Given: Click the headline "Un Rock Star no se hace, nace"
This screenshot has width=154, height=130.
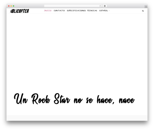Looking at the screenshot, I should [x=74, y=99].
